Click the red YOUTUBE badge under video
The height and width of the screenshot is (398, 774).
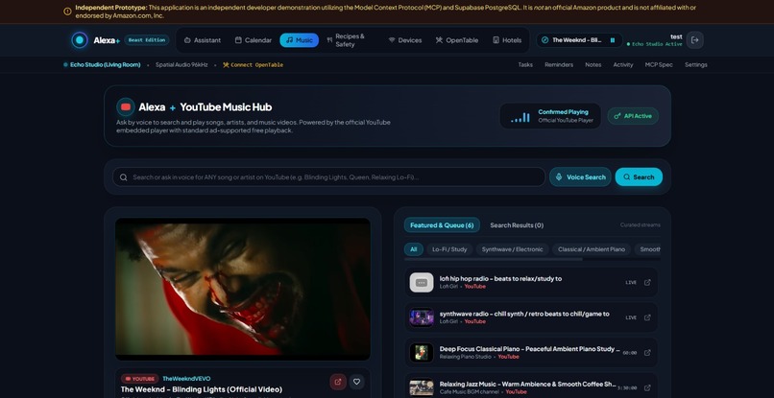139,379
